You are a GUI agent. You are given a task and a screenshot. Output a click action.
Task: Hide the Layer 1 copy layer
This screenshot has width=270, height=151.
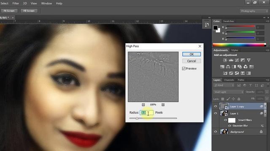point(216,106)
